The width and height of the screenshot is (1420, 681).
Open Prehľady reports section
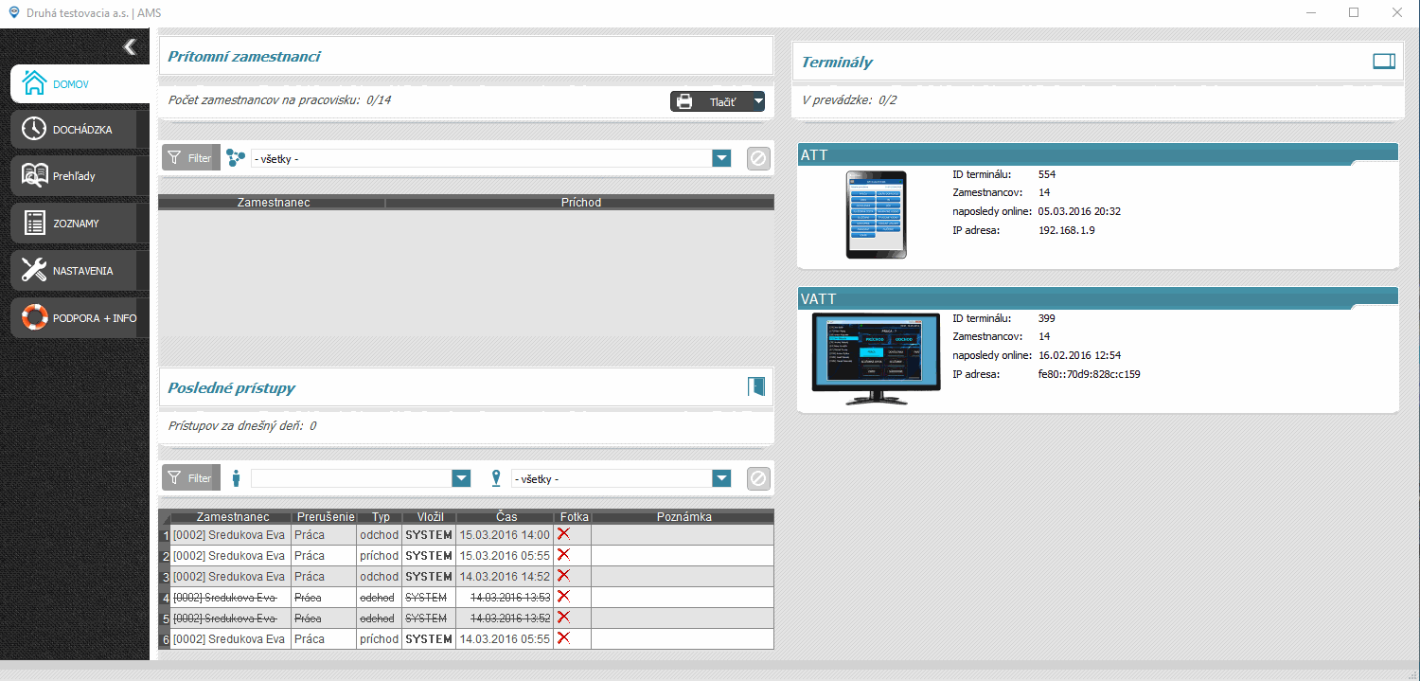[80, 176]
